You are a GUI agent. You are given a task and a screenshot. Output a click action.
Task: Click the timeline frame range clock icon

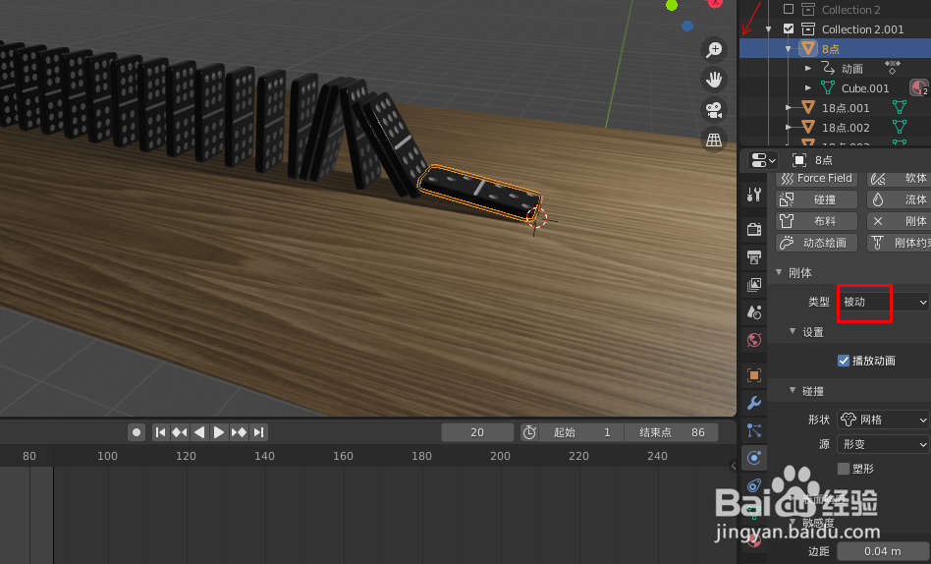(x=529, y=432)
